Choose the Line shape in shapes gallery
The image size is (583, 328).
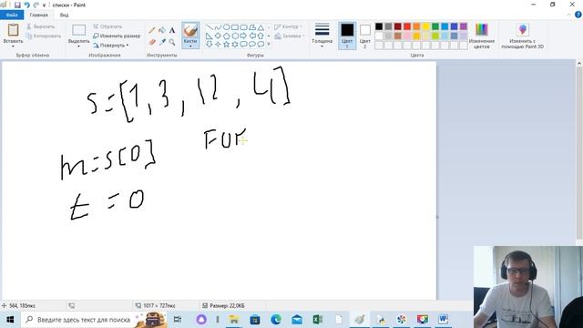[x=210, y=27]
